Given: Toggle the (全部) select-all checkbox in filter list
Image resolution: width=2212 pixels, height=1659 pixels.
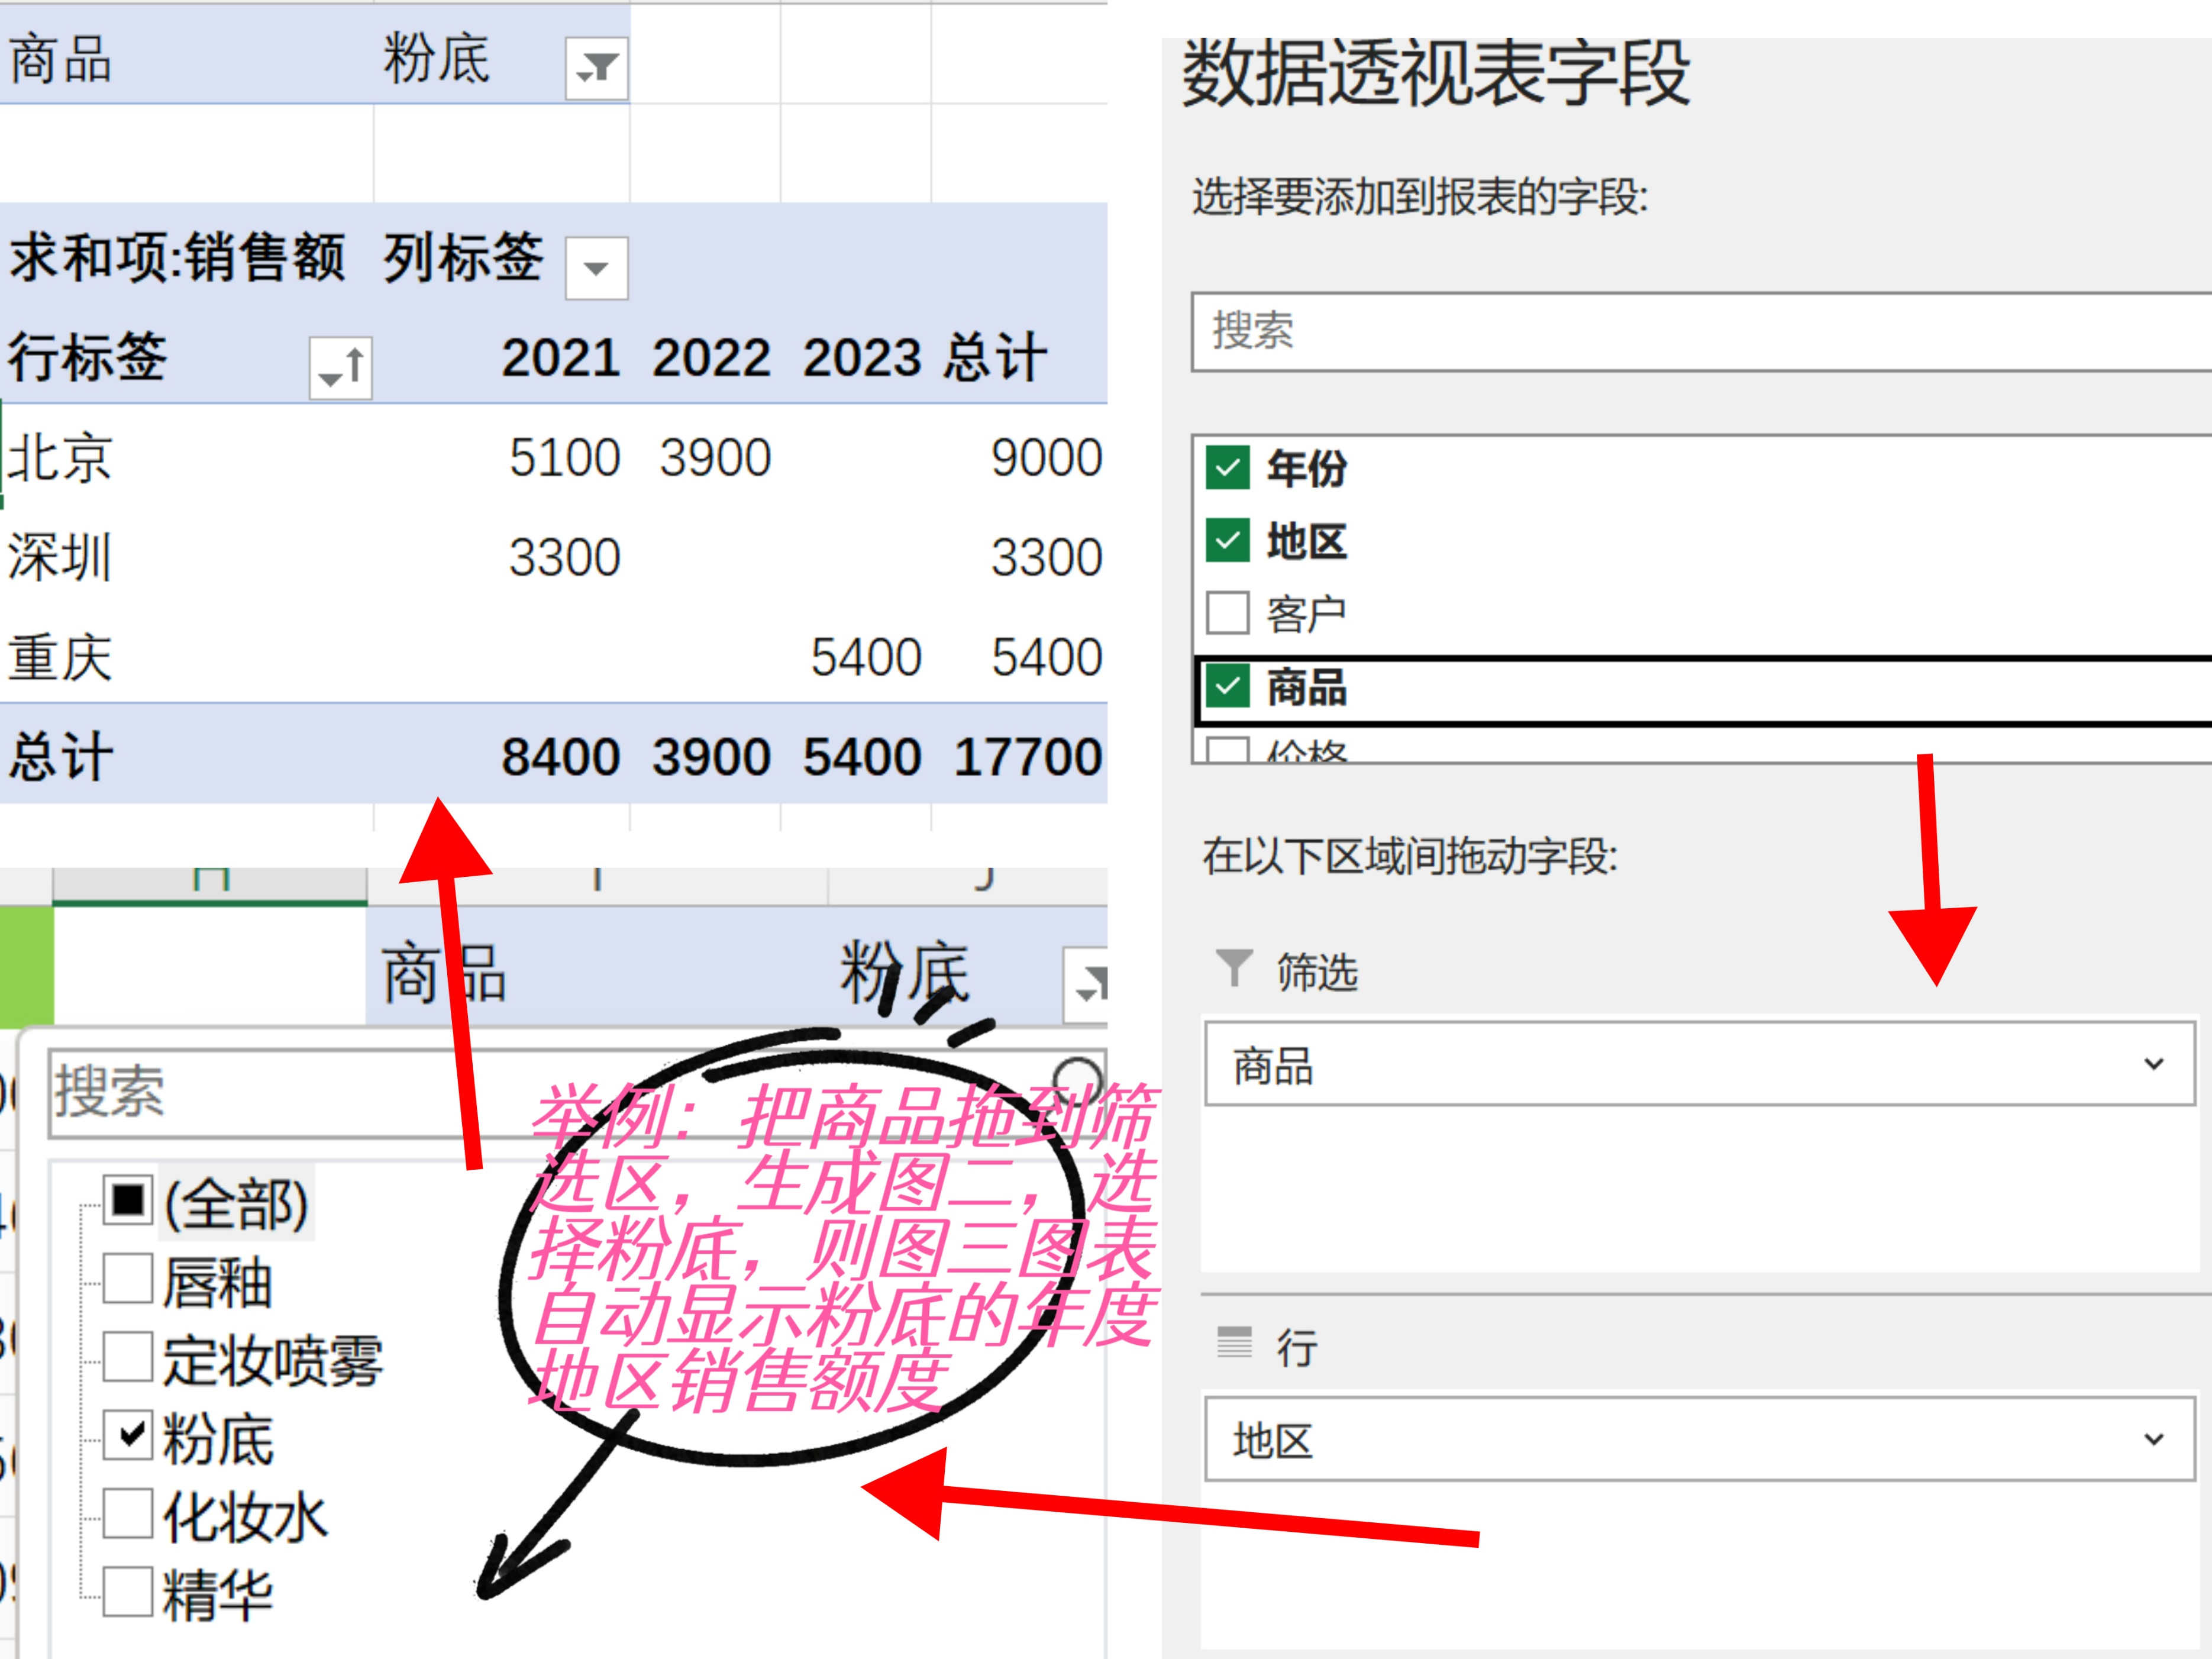Looking at the screenshot, I should coord(127,1200).
